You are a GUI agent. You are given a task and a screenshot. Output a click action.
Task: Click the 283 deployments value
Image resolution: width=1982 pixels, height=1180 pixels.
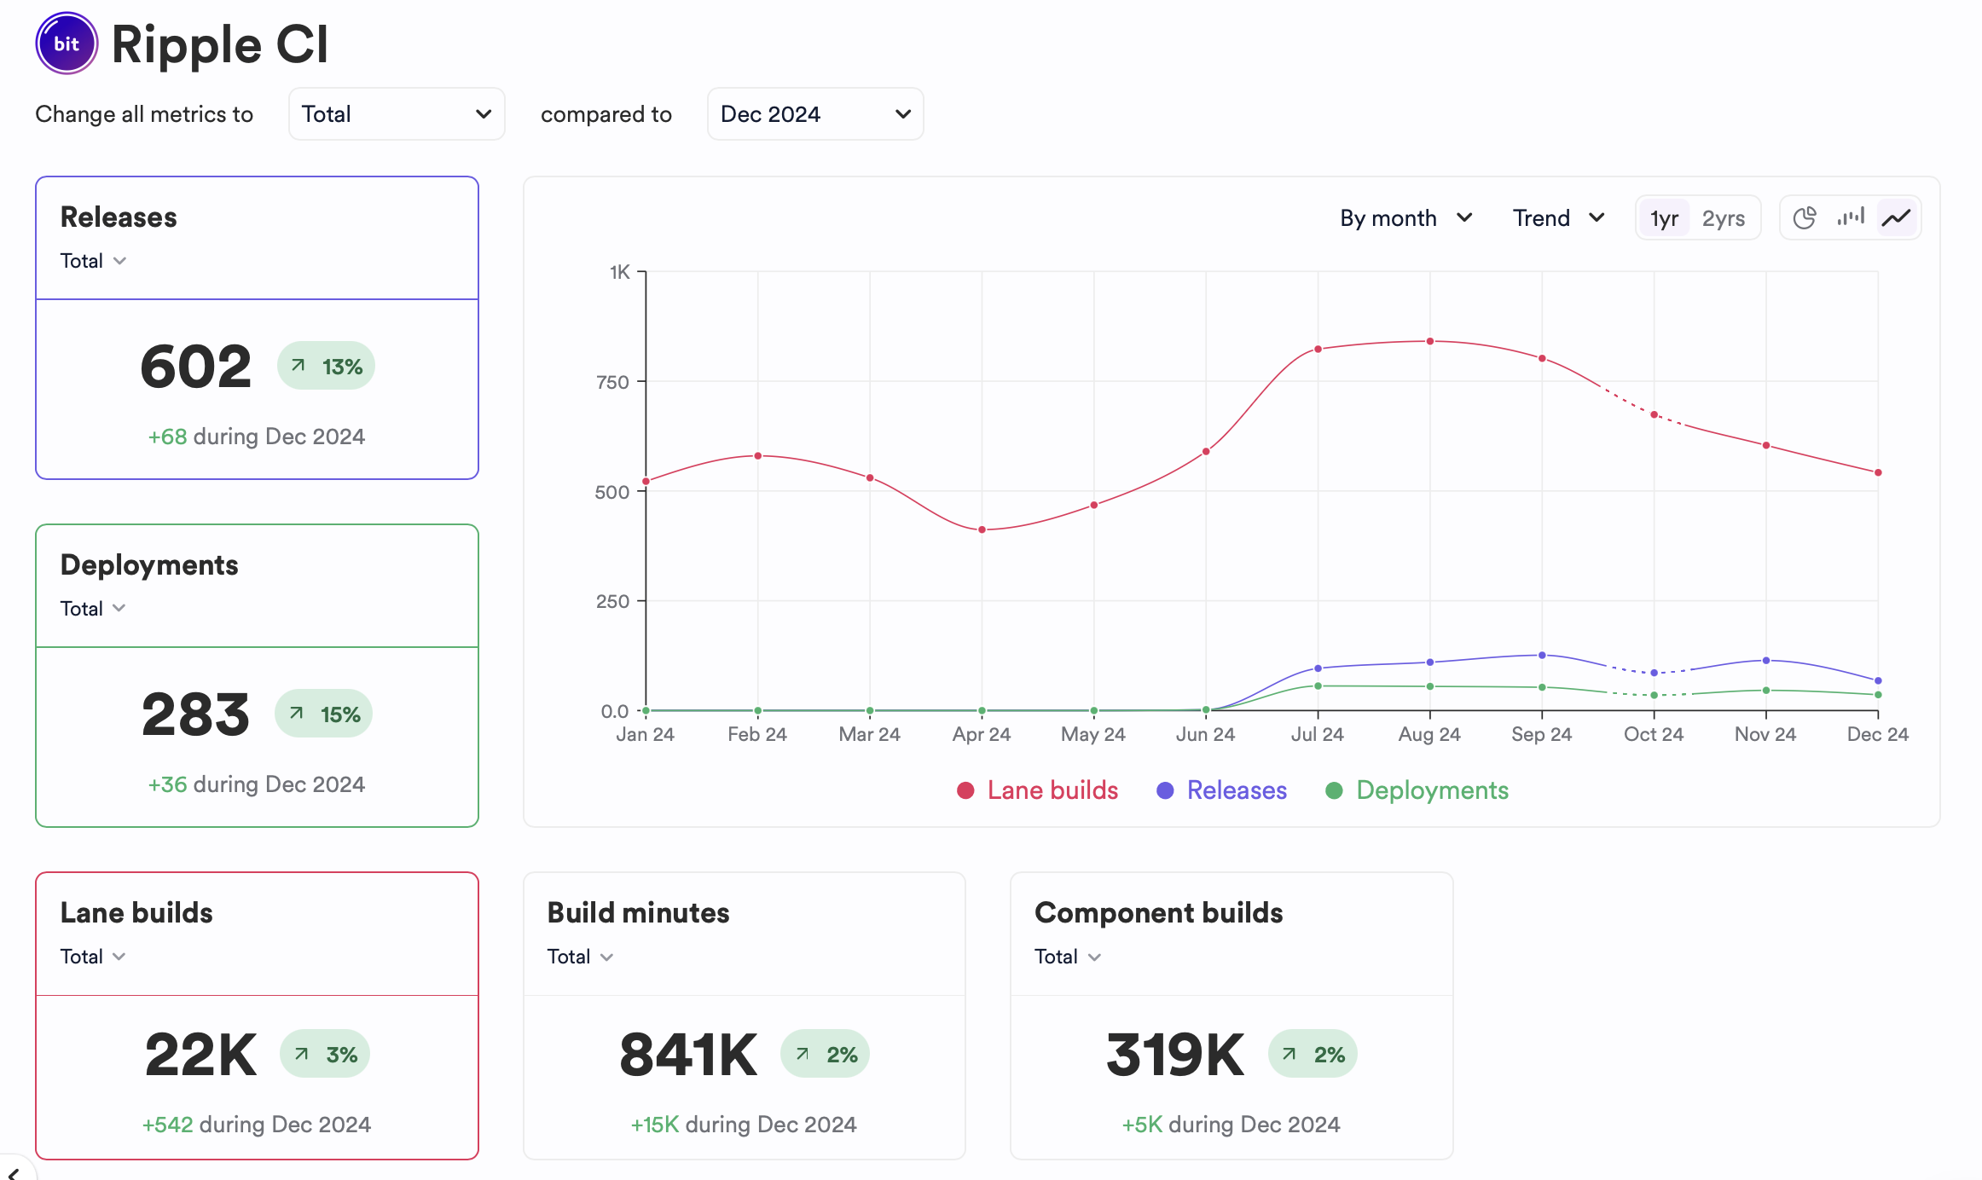coord(195,714)
